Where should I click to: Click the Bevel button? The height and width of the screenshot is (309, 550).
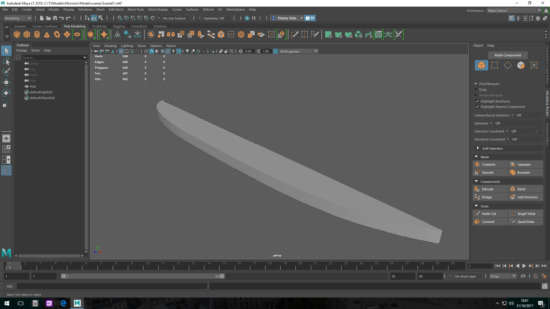[x=521, y=189]
